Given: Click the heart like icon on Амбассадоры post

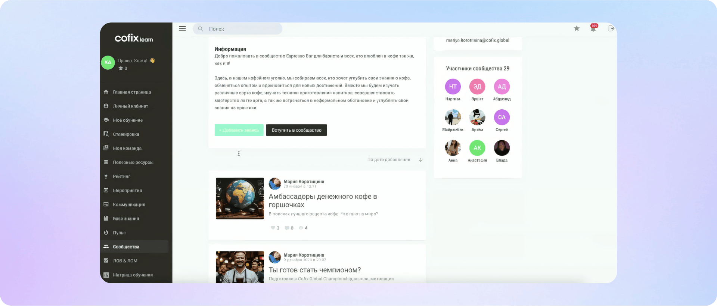Looking at the screenshot, I should click(x=273, y=228).
